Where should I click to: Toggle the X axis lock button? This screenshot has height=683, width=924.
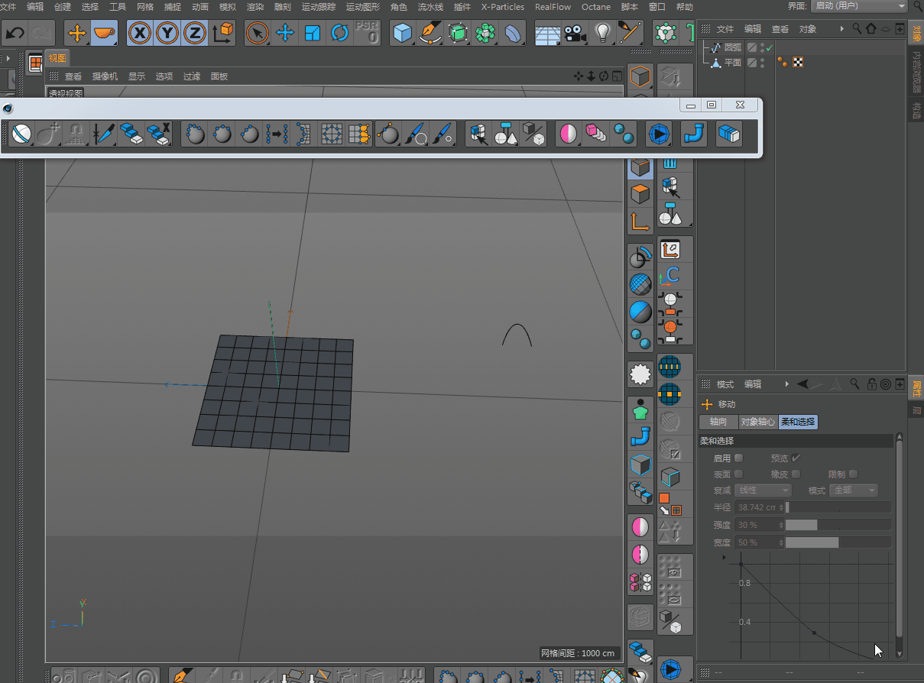point(140,33)
